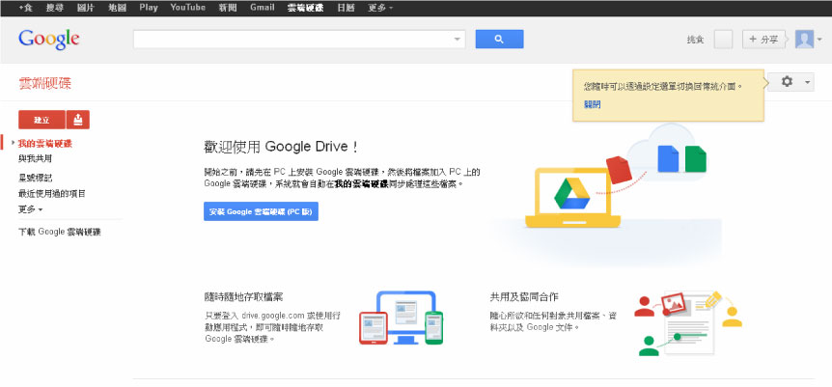Click the blue search magnifier button
832x387 pixels.
click(x=499, y=39)
